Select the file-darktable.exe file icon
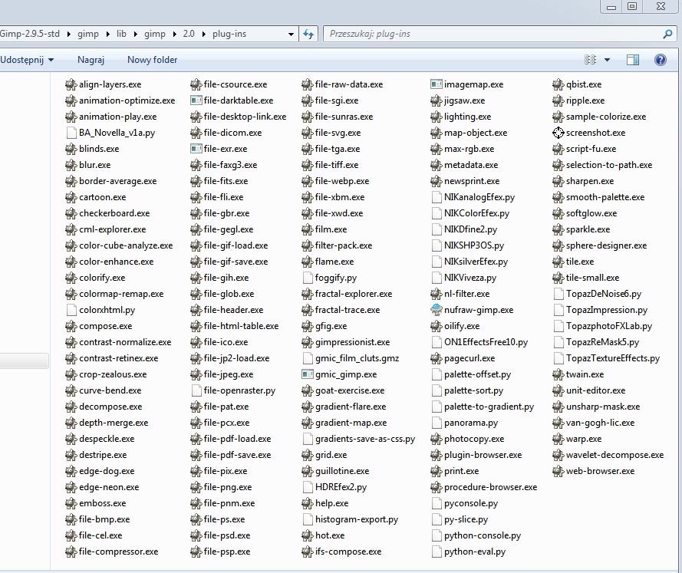This screenshot has width=682, height=573. click(196, 100)
